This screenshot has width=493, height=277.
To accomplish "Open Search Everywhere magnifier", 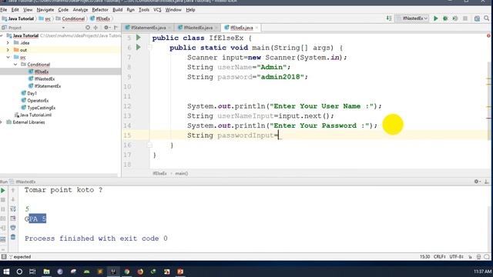I will [x=486, y=18].
